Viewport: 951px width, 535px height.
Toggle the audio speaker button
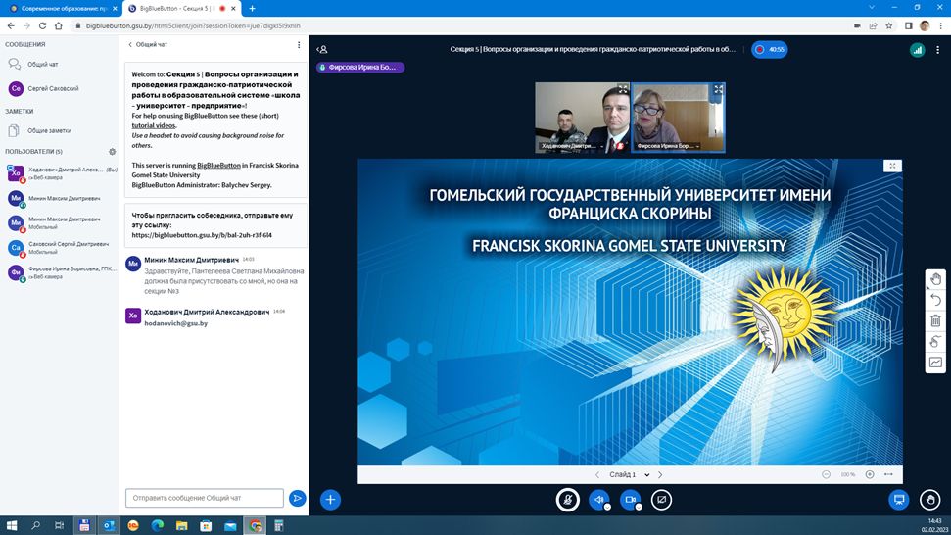click(599, 500)
